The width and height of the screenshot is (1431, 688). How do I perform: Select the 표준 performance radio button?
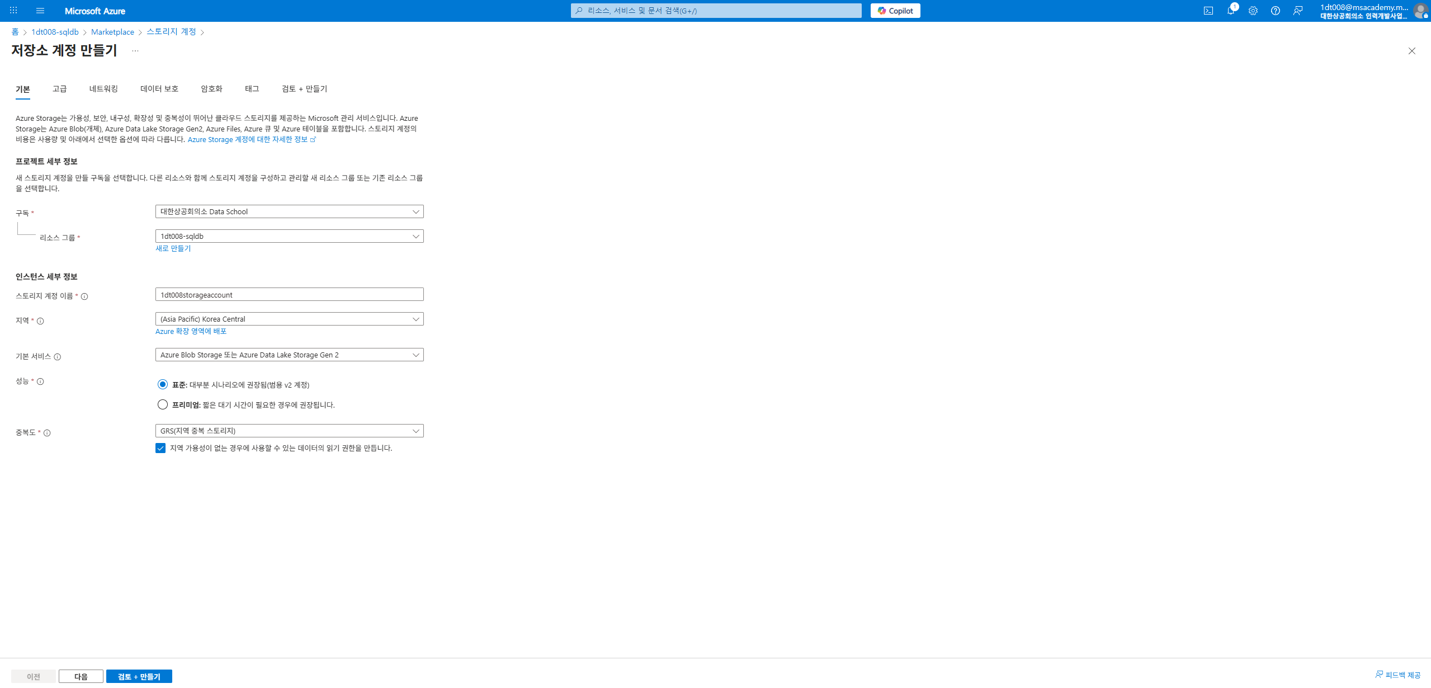[x=162, y=384]
